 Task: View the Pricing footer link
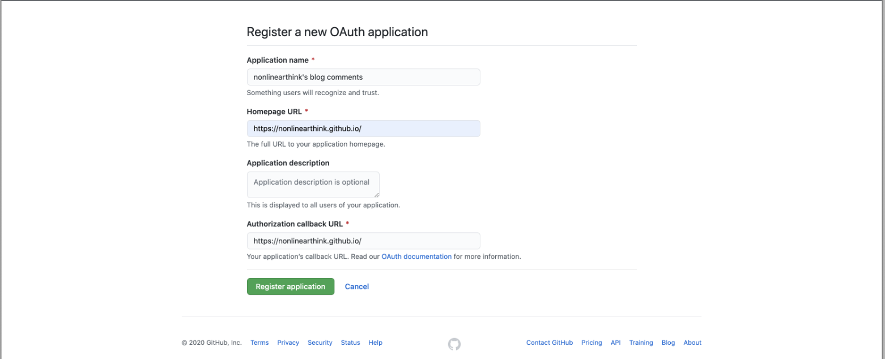tap(592, 343)
